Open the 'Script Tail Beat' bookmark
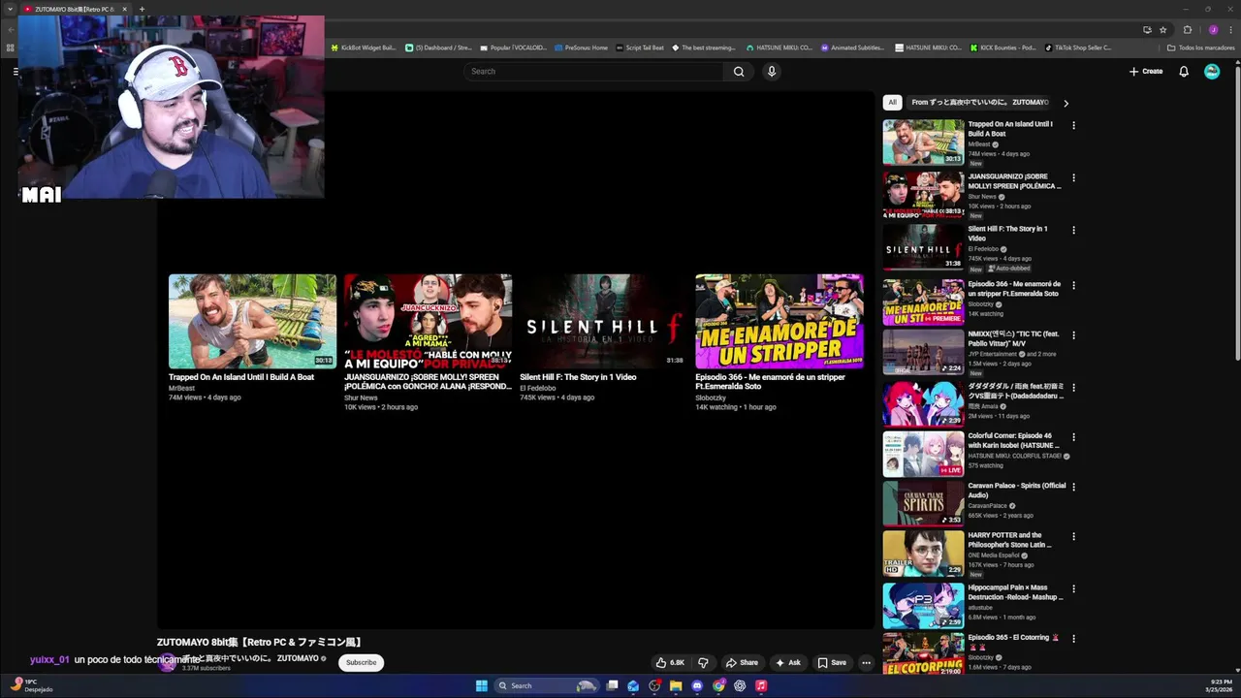 640,48
